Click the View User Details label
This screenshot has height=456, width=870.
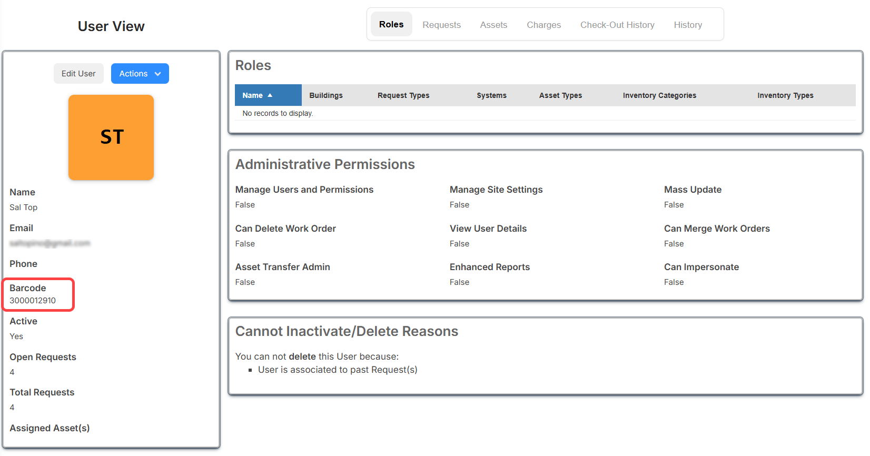(488, 229)
